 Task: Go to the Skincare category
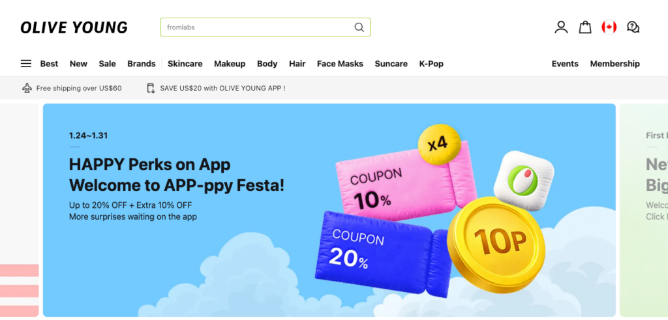185,64
